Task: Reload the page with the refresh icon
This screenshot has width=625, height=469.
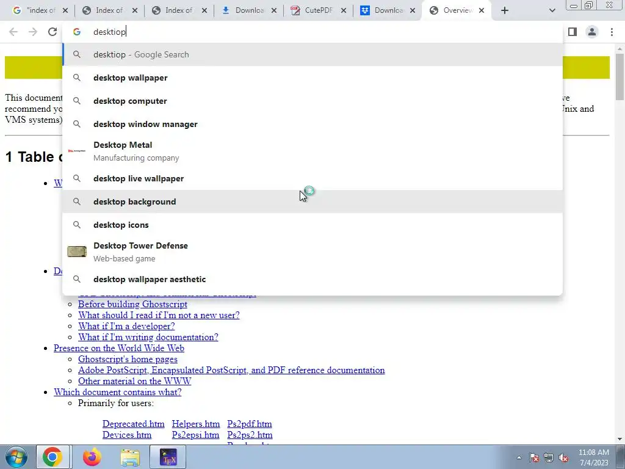Action: pyautogui.click(x=52, y=32)
